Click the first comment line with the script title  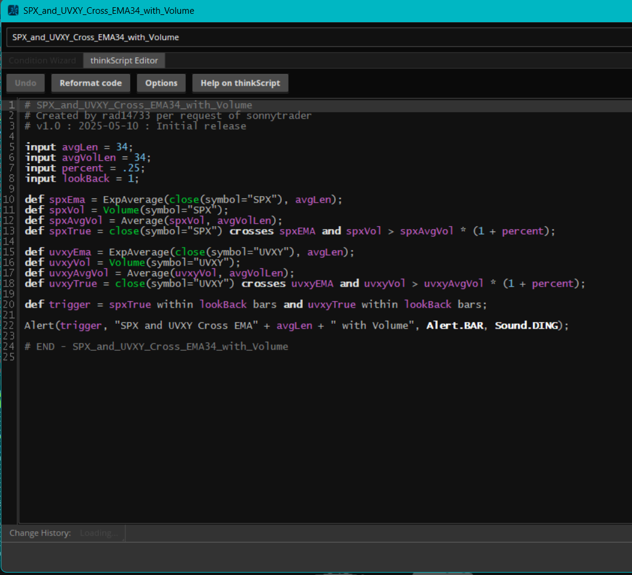(139, 105)
